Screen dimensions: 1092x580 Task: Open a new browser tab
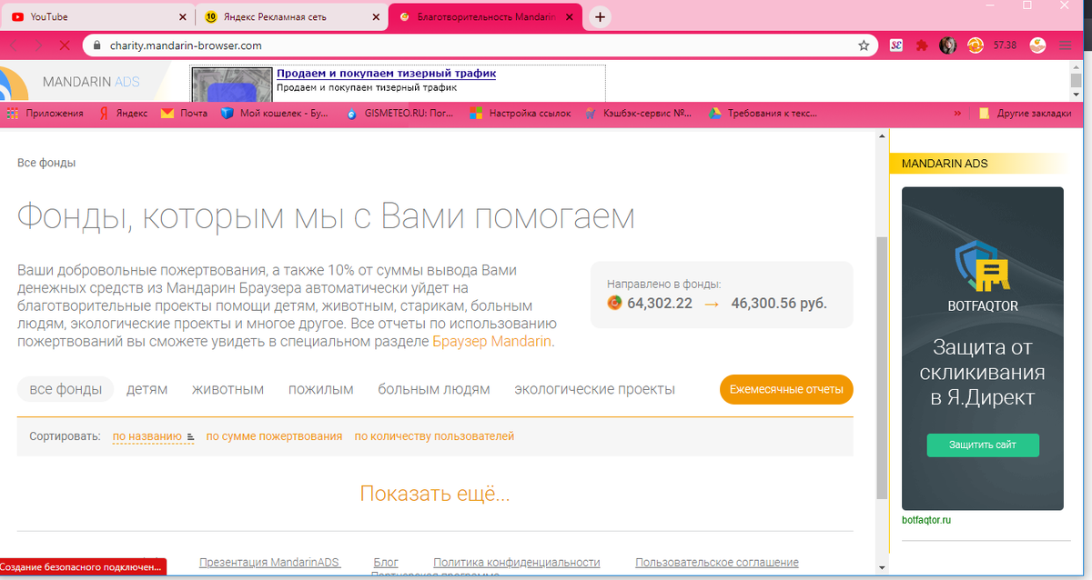coord(600,16)
